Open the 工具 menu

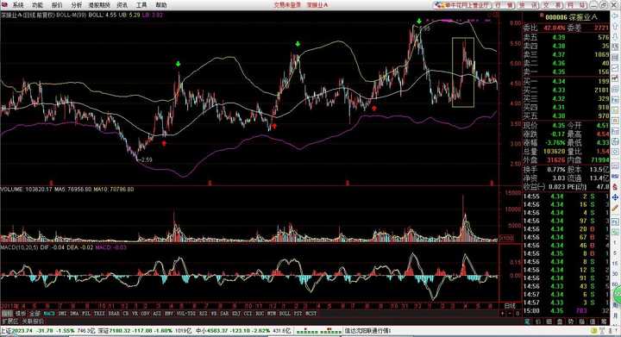pos(141,5)
